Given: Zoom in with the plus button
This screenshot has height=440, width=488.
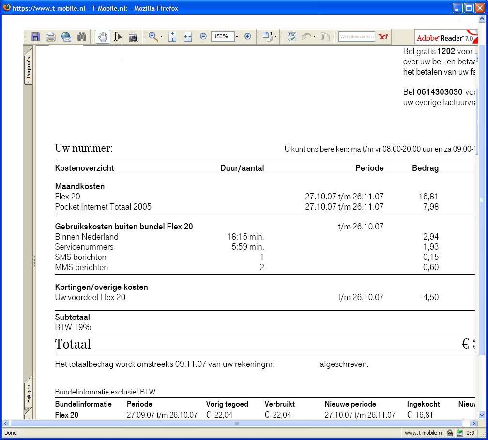Looking at the screenshot, I should click(x=248, y=37).
